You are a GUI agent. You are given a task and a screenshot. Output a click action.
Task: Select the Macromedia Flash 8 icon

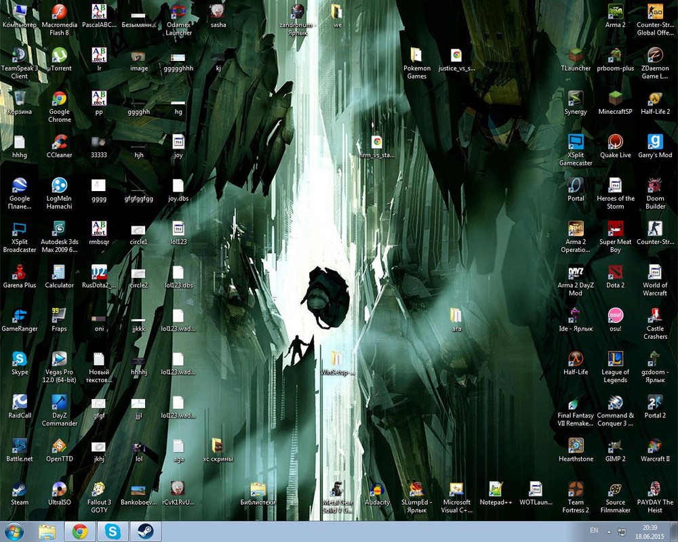click(59, 20)
